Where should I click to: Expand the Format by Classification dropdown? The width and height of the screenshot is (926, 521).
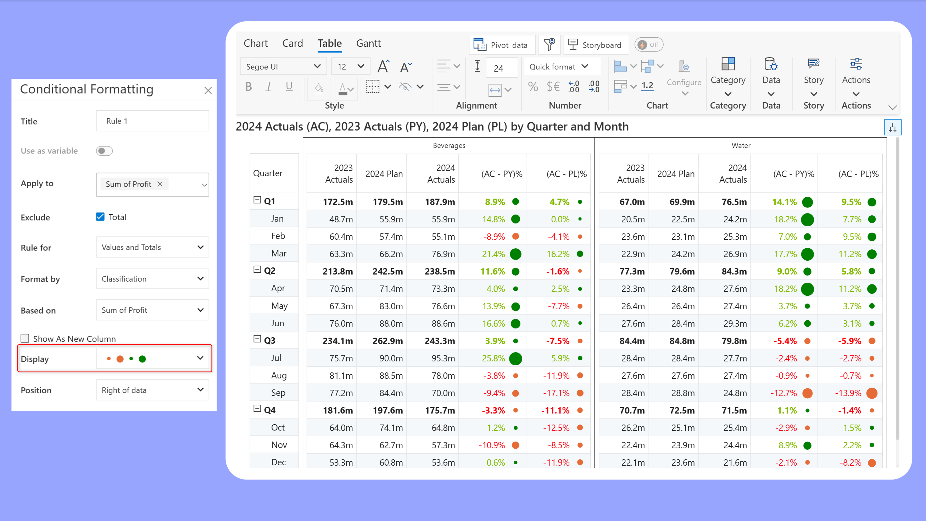(152, 279)
